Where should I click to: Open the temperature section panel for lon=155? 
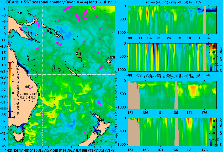[x=172, y=20]
